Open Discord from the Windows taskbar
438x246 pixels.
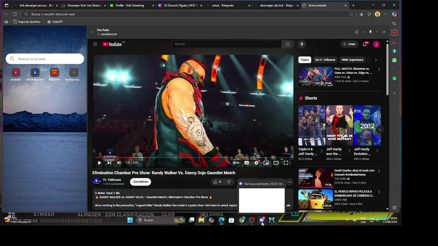click(262, 220)
